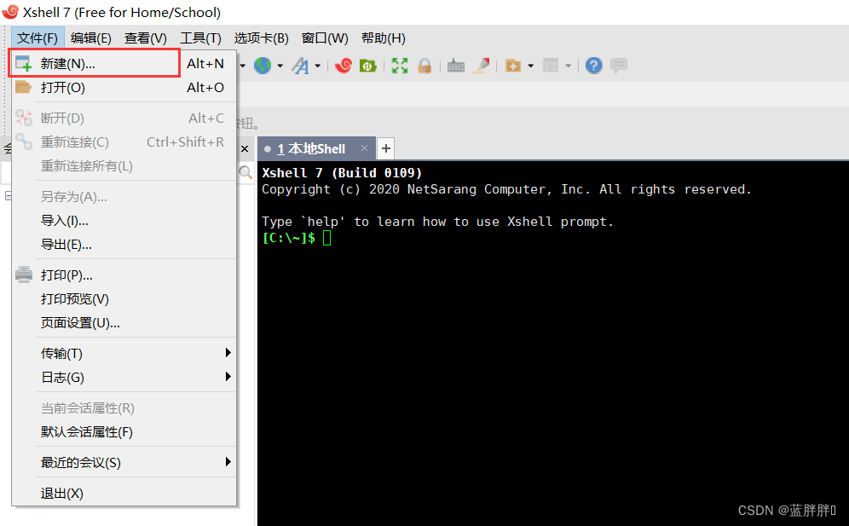The height and width of the screenshot is (526, 849).
Task: Close the 本地Shell tab with its X
Action: pyautogui.click(x=364, y=147)
